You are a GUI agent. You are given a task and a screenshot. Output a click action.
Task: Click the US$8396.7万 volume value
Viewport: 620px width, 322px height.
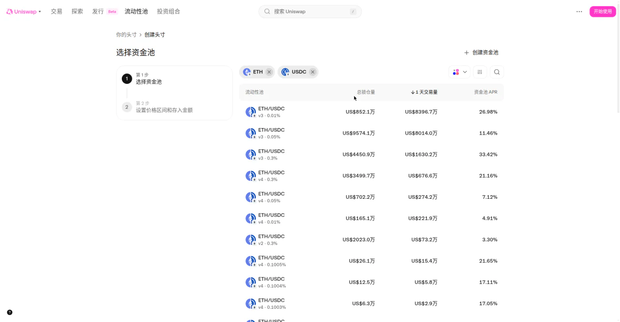pyautogui.click(x=421, y=112)
